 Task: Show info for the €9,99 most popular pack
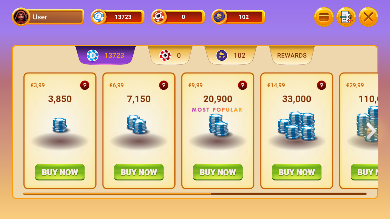pyautogui.click(x=242, y=85)
